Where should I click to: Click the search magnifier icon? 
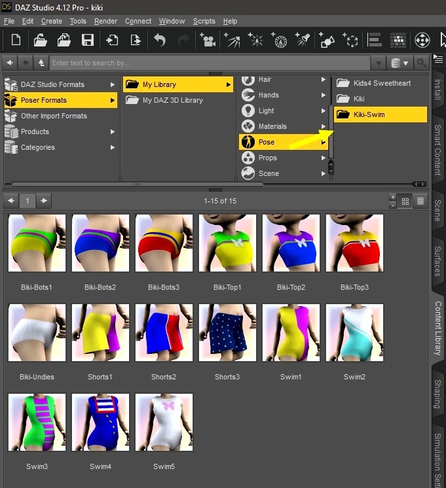421,63
